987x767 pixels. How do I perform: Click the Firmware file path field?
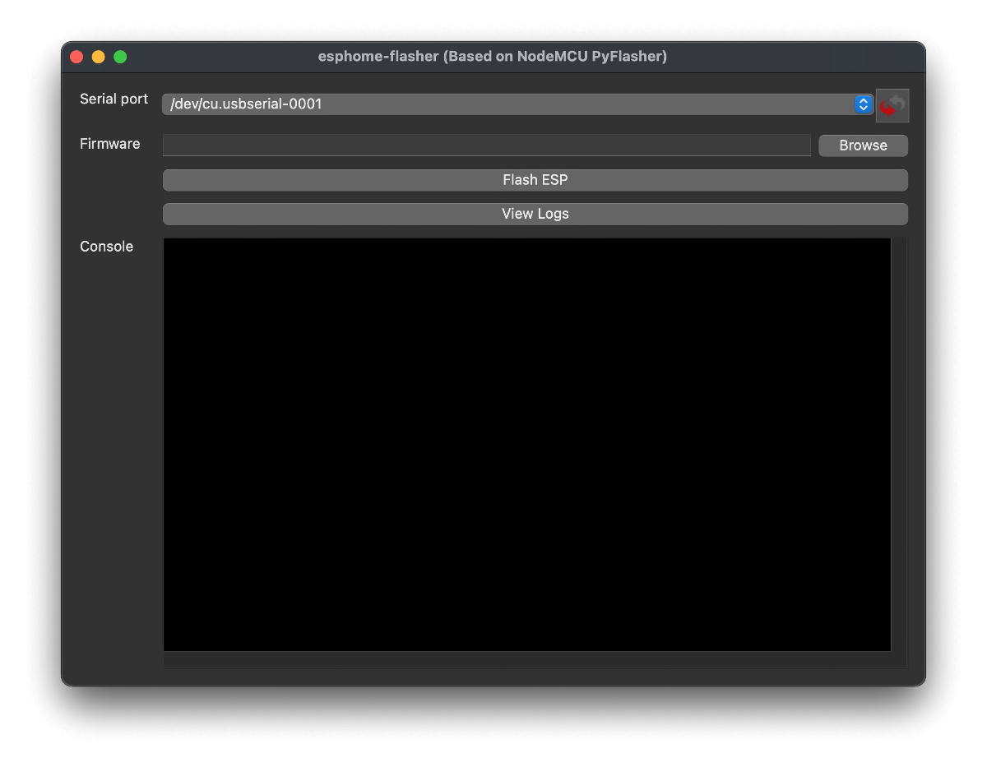[487, 146]
